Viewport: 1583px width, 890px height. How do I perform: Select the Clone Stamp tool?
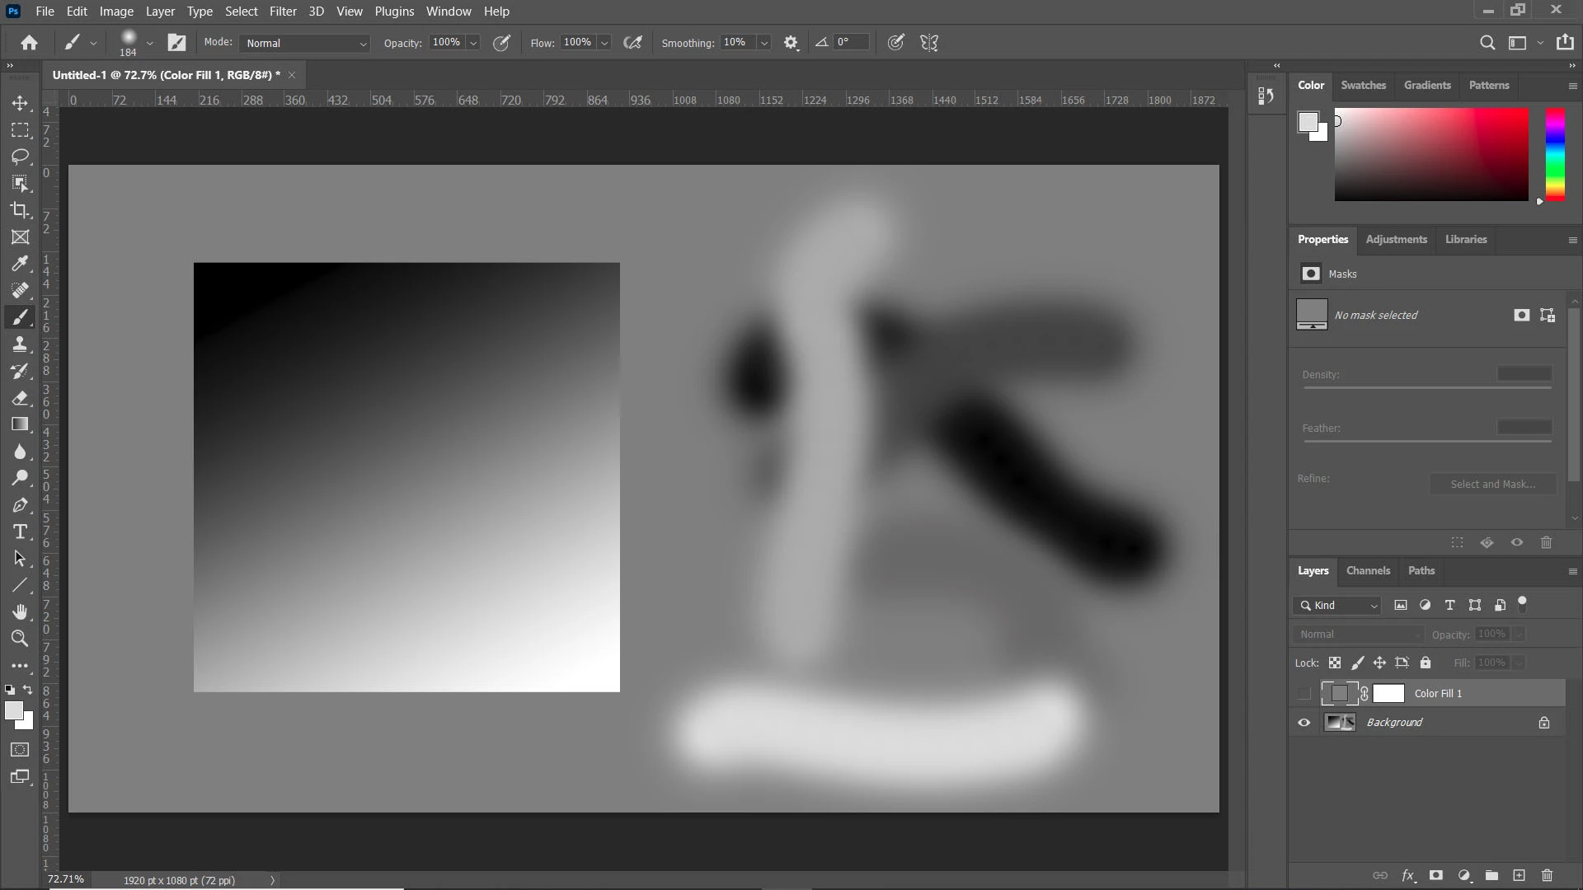click(20, 344)
